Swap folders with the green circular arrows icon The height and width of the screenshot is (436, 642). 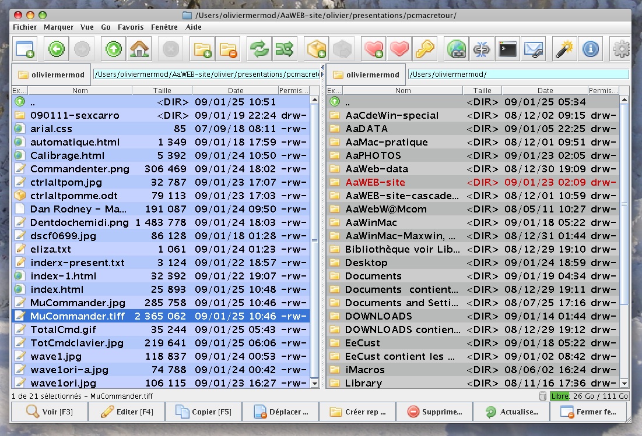click(x=258, y=49)
